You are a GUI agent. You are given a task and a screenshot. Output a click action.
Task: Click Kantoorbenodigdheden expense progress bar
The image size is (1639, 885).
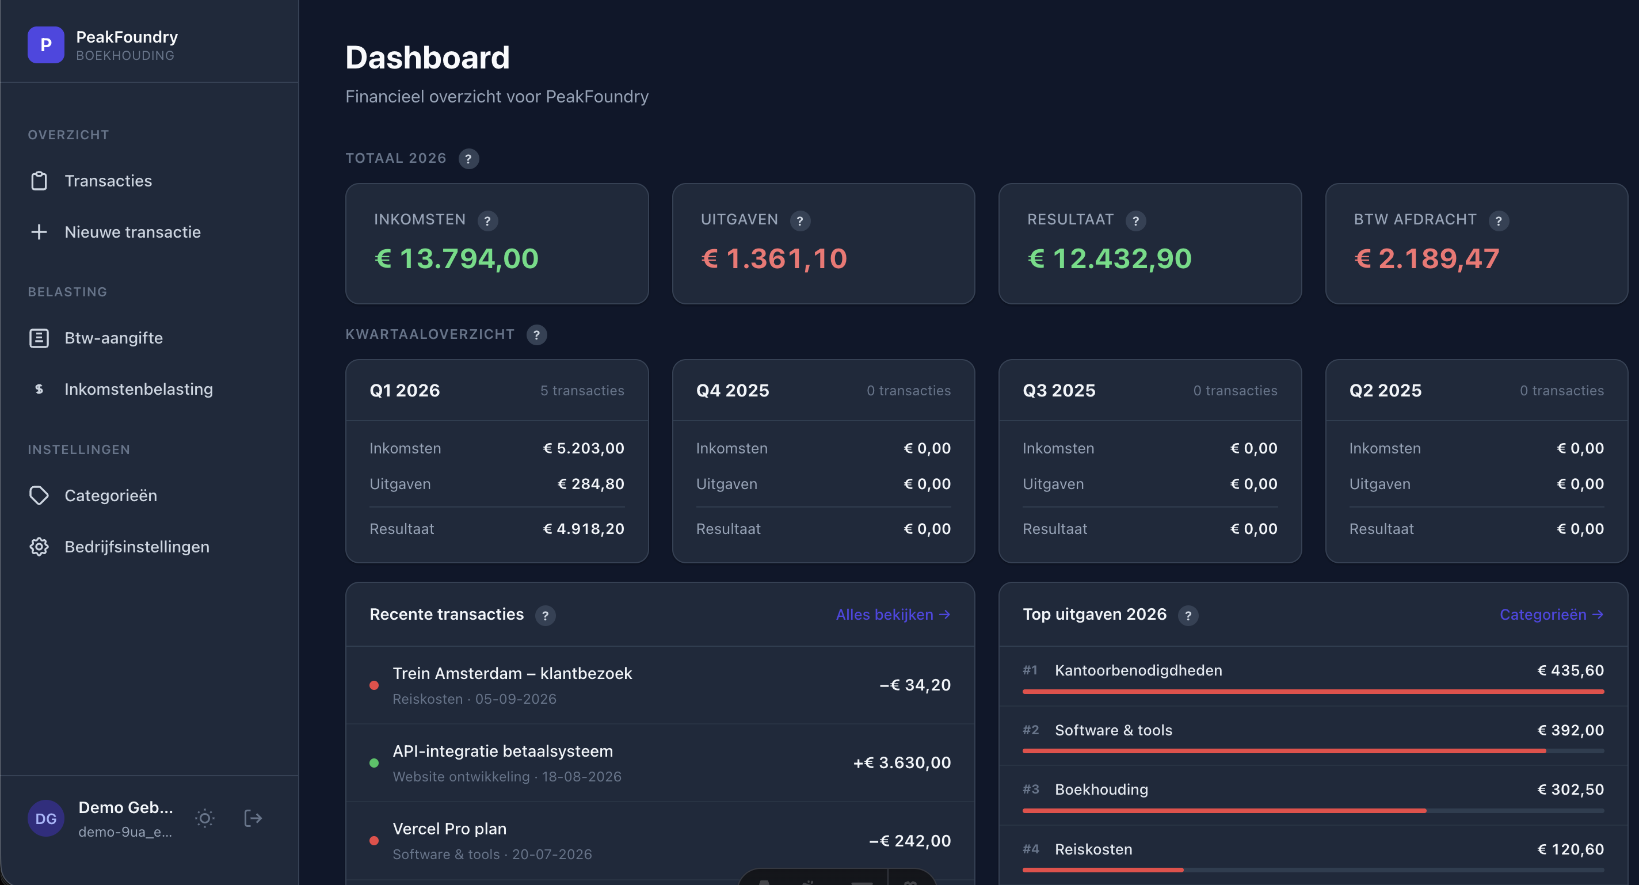tap(1313, 692)
